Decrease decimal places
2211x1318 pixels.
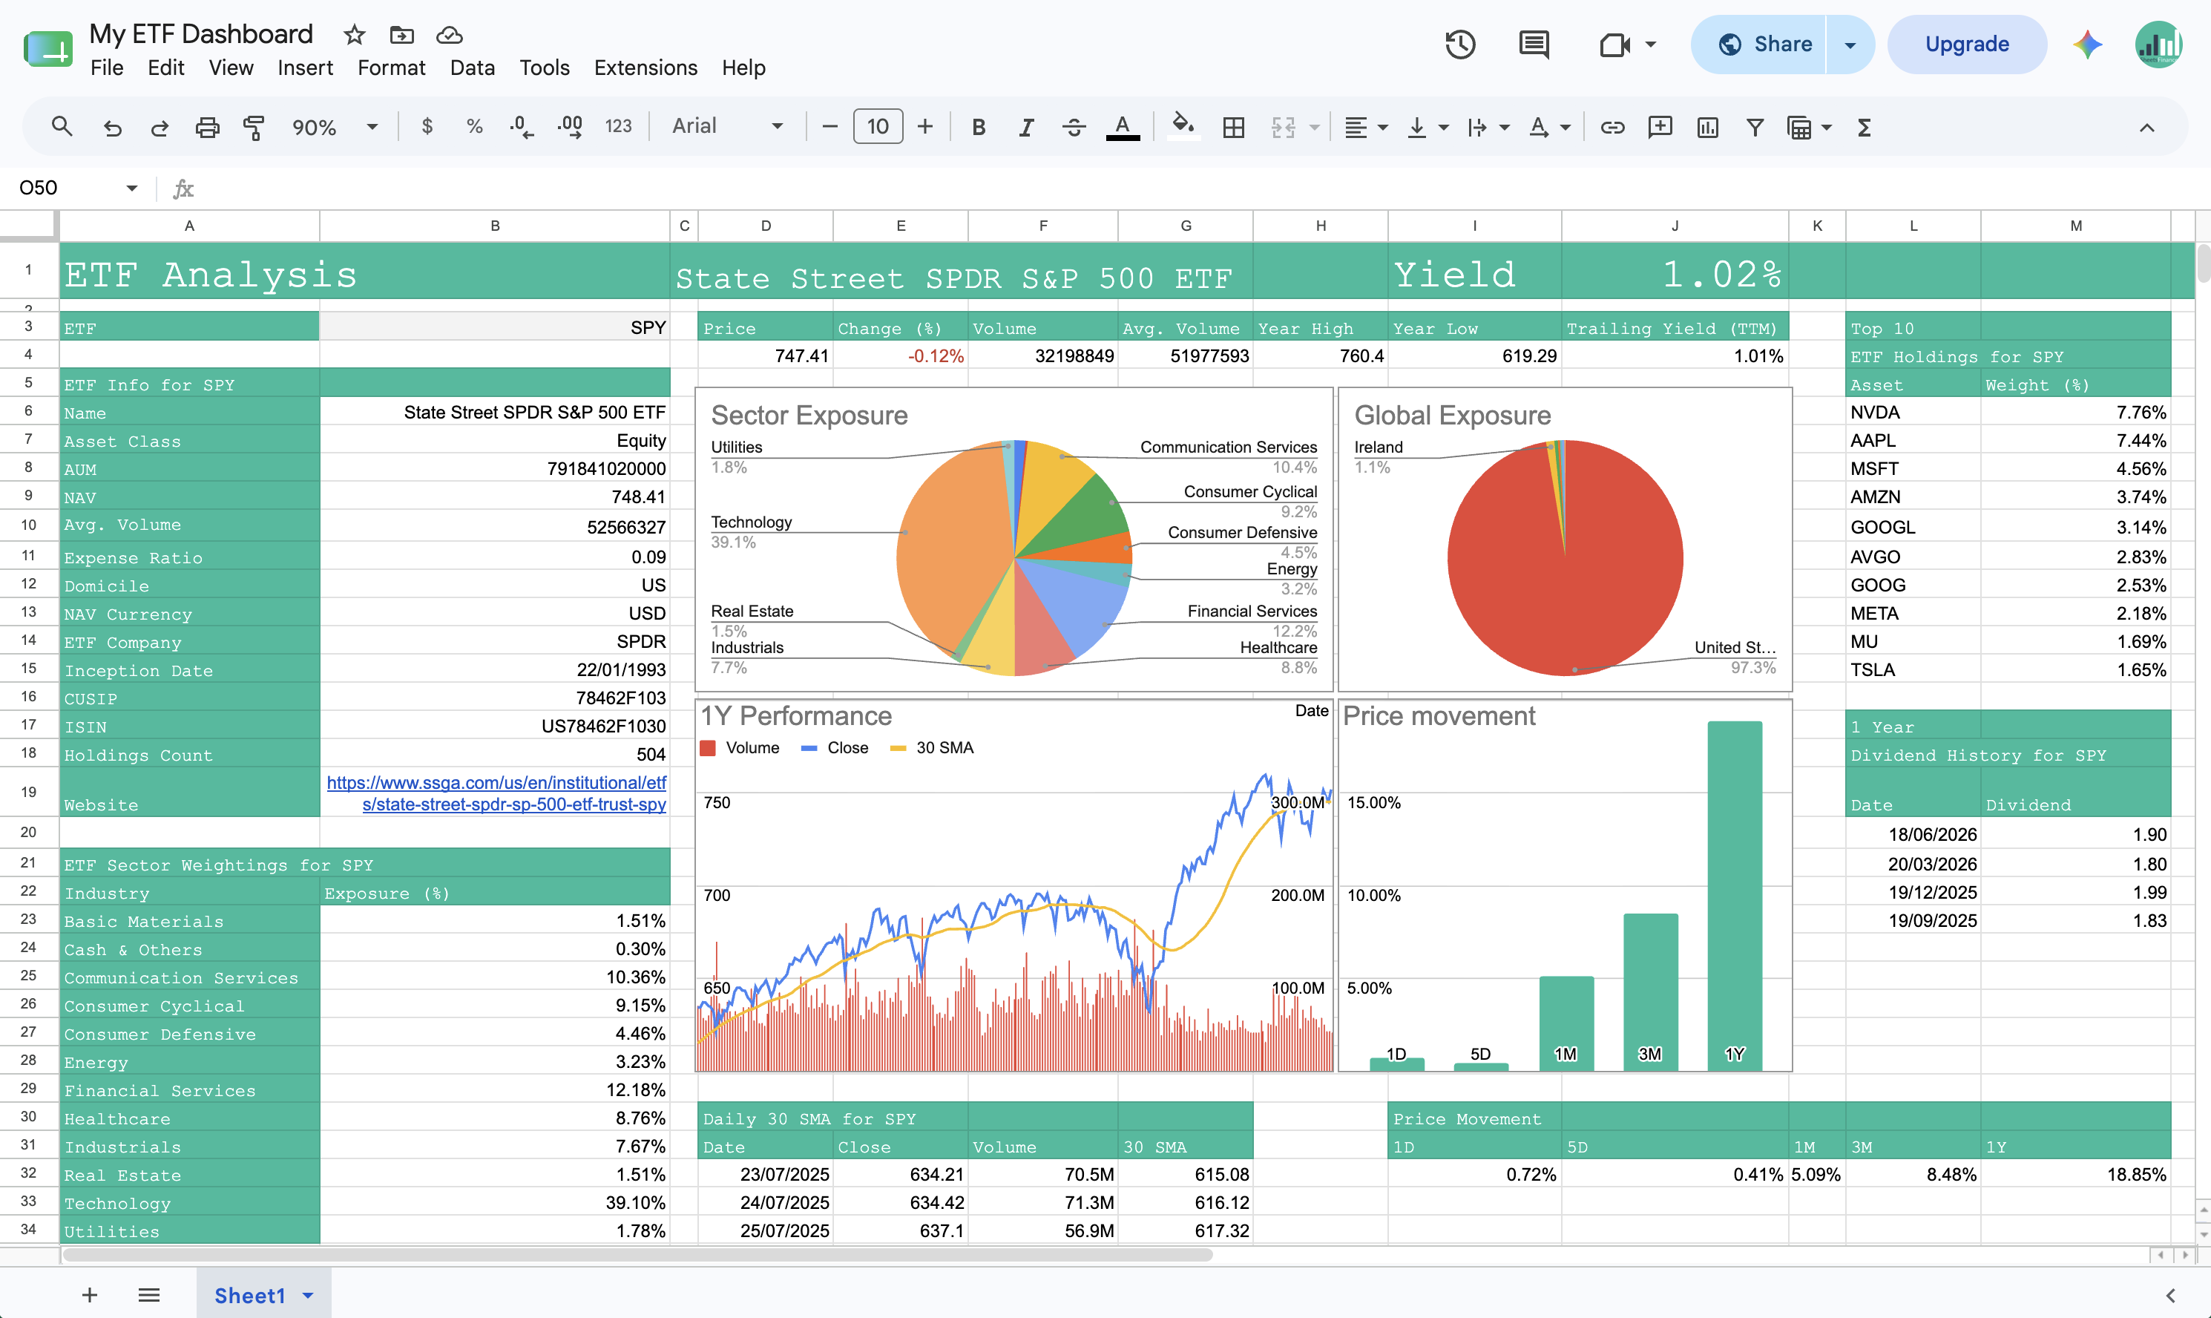(522, 127)
